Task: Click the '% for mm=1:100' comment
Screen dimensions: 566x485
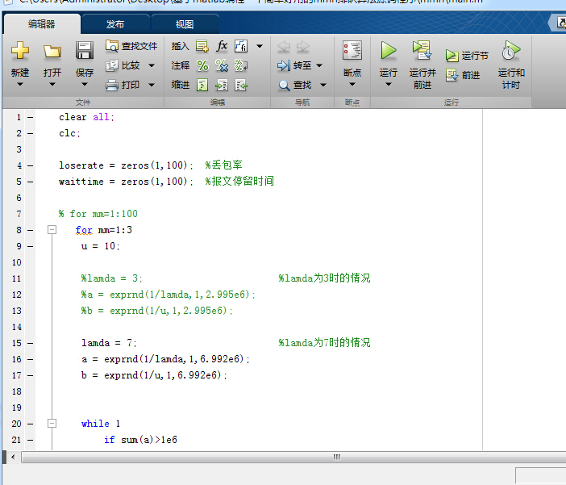Action: click(98, 214)
